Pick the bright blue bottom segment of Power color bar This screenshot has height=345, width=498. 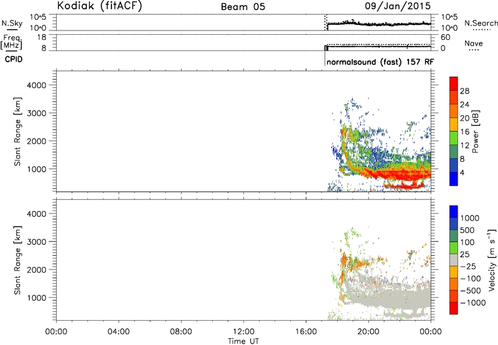click(454, 179)
